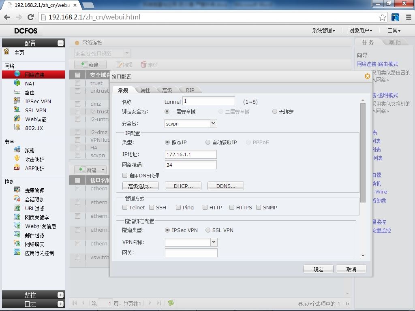Open Chrome hamburger menu
The image size is (415, 311).
(x=409, y=17)
